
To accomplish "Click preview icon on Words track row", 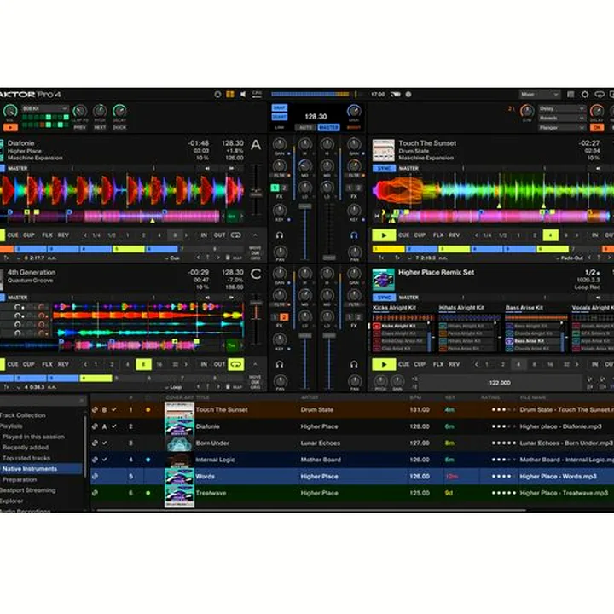I will pyautogui.click(x=95, y=476).
